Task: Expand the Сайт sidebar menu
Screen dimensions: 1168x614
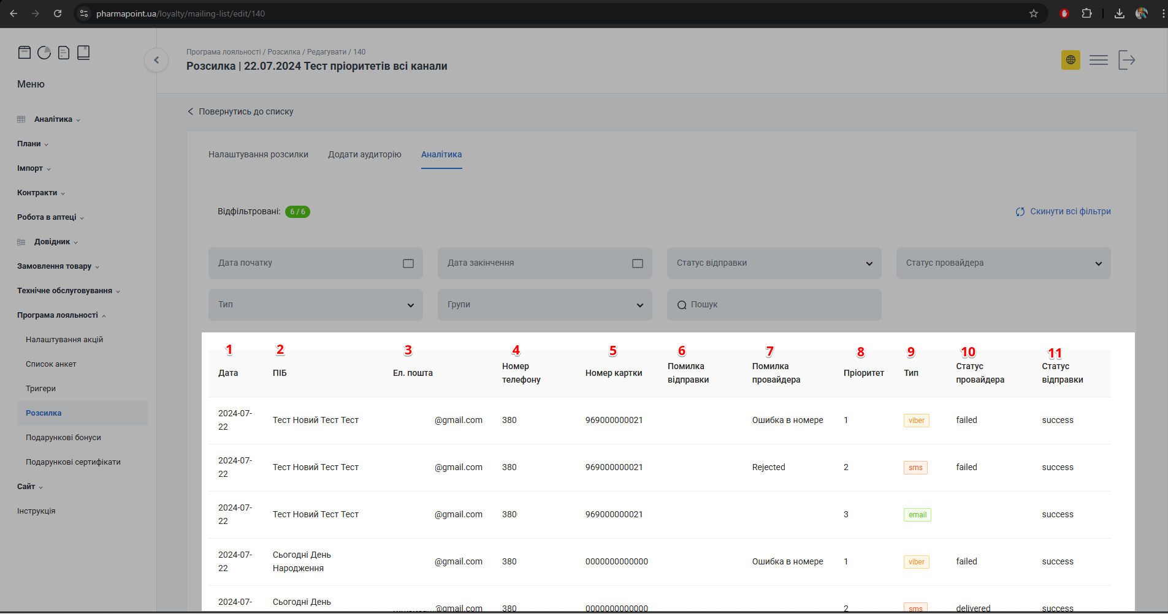Action: coord(30,487)
